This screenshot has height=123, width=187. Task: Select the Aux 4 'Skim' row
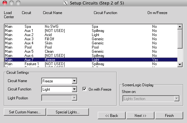[x=91, y=43]
